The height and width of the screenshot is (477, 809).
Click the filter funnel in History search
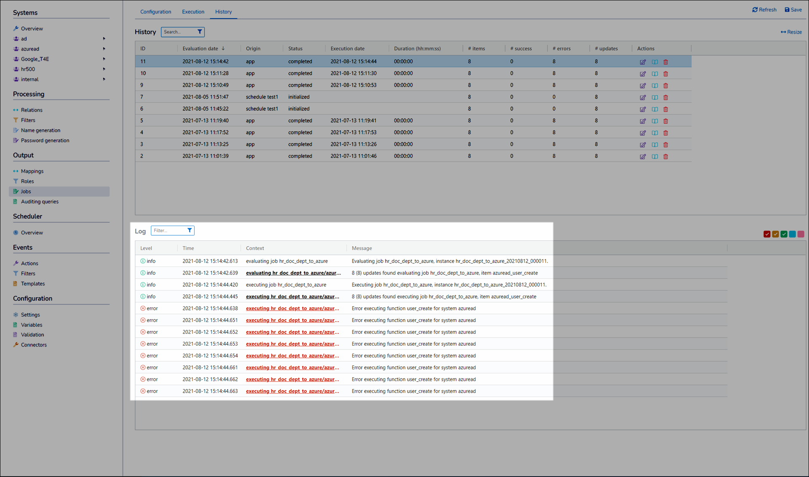click(x=200, y=32)
